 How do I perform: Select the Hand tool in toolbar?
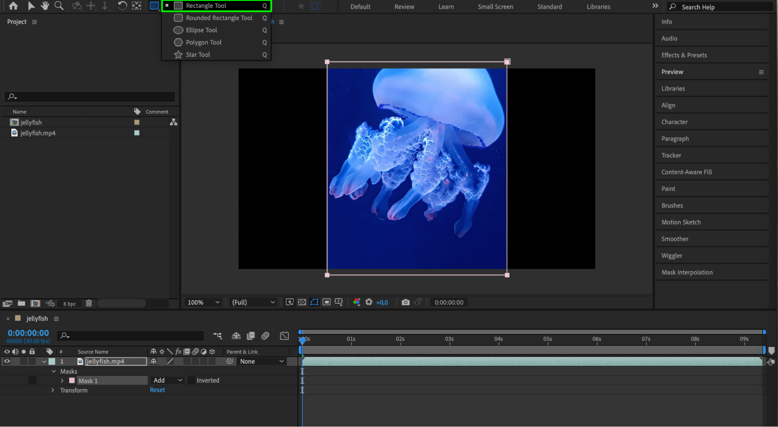pos(45,6)
